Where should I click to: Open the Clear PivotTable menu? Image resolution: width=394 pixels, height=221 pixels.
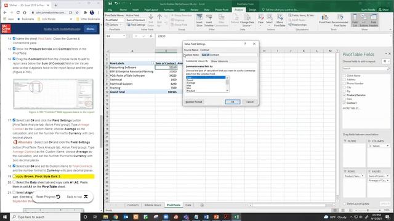(260, 20)
